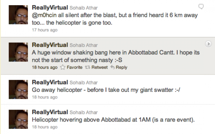This screenshot has height=134, width=215.
Task: Open the avatar on the giant swatter tweet
Action: click(18, 89)
